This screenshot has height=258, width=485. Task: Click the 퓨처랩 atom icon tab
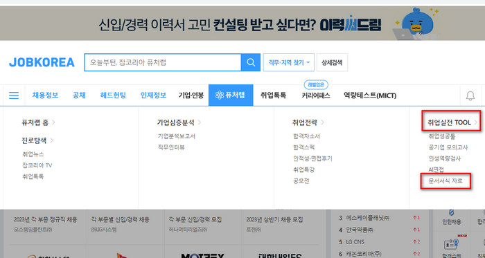pos(231,95)
